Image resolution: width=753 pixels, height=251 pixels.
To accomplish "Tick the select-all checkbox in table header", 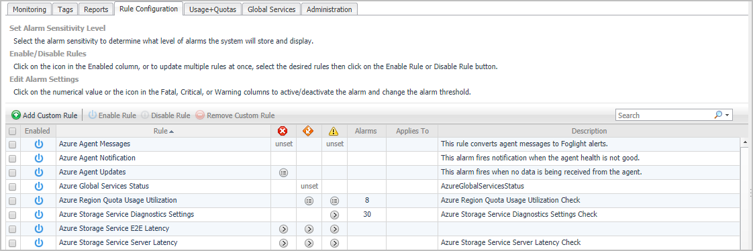I will (13, 131).
